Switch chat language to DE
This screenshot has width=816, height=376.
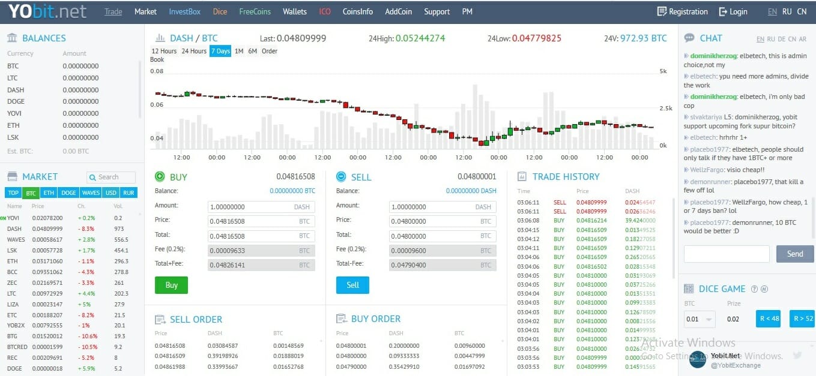coord(781,39)
